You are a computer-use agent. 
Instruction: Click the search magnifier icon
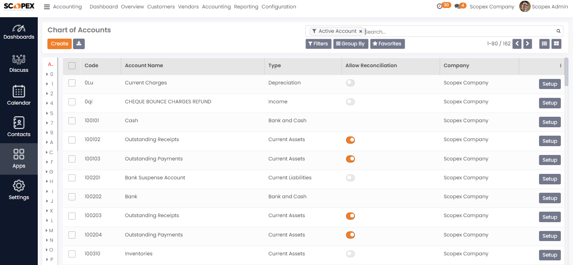[558, 31]
